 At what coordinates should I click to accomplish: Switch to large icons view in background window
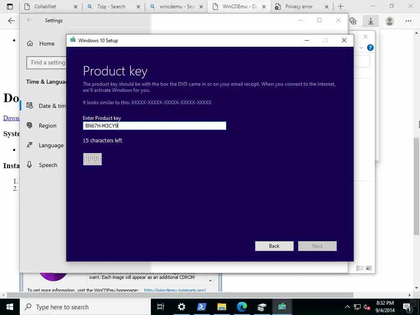[x=369, y=268]
